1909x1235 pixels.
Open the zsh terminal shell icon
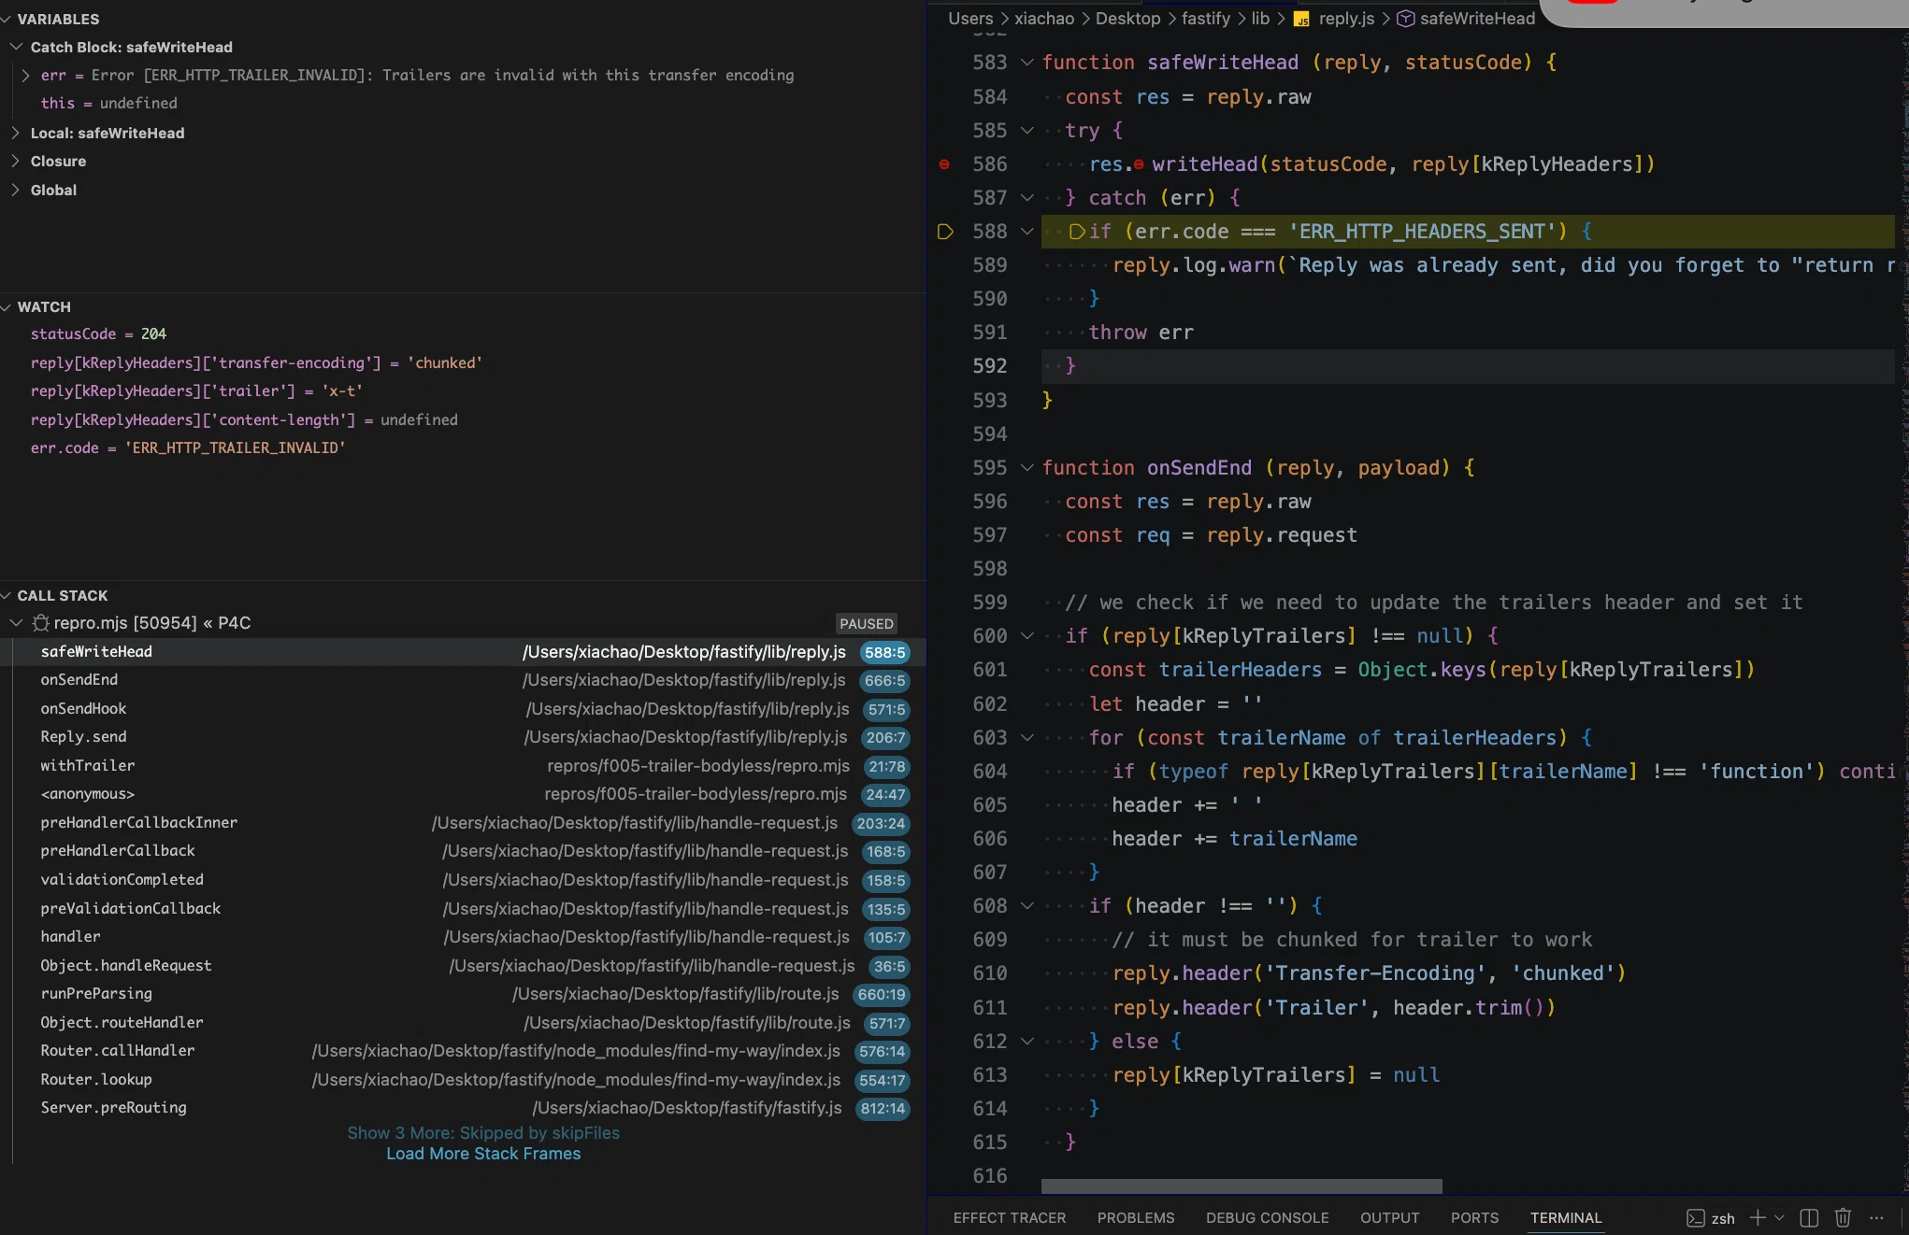[x=1696, y=1217]
